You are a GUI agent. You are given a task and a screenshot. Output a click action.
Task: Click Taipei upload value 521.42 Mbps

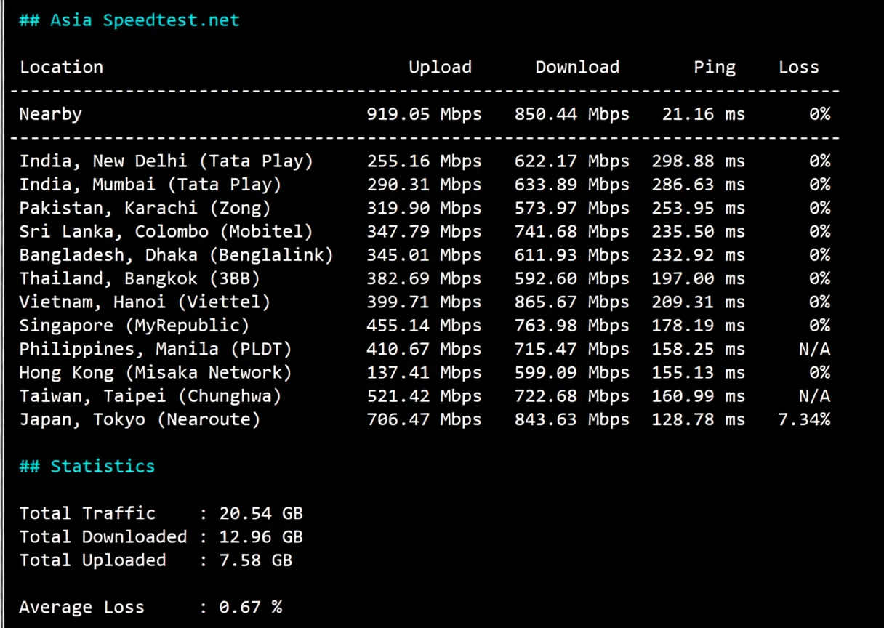click(424, 397)
